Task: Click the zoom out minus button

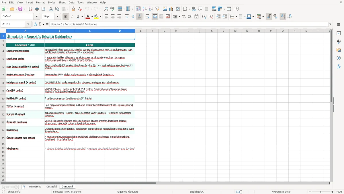Action: click(x=309, y=192)
